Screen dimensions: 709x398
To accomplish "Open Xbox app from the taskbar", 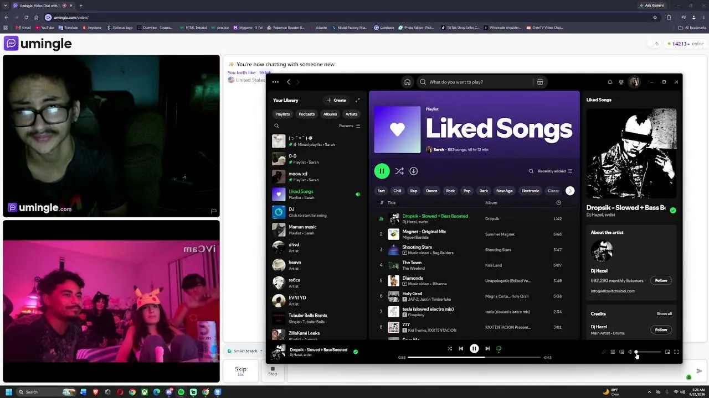I will tap(145, 392).
